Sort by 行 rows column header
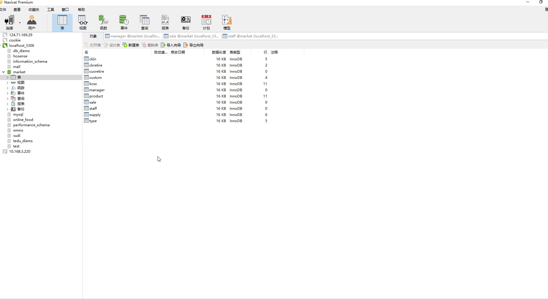Image resolution: width=548 pixels, height=299 pixels. point(260,52)
